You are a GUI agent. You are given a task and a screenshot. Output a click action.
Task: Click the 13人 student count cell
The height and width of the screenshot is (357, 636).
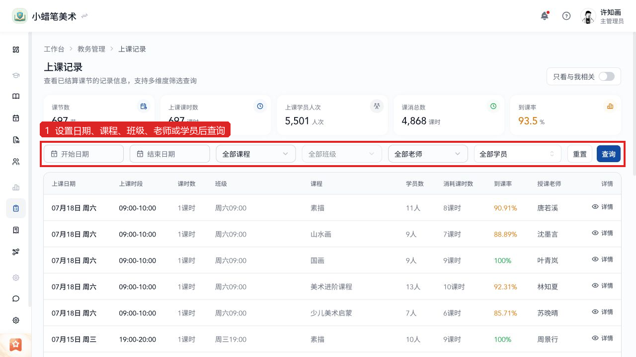[x=413, y=287]
